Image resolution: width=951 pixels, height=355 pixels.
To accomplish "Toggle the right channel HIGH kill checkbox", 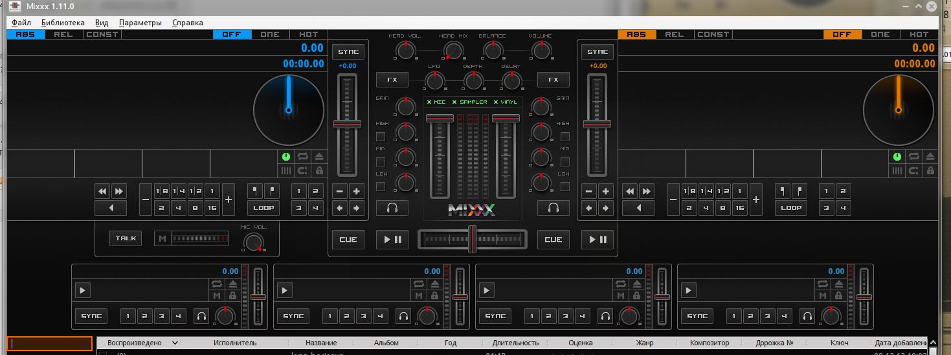I will 565,137.
